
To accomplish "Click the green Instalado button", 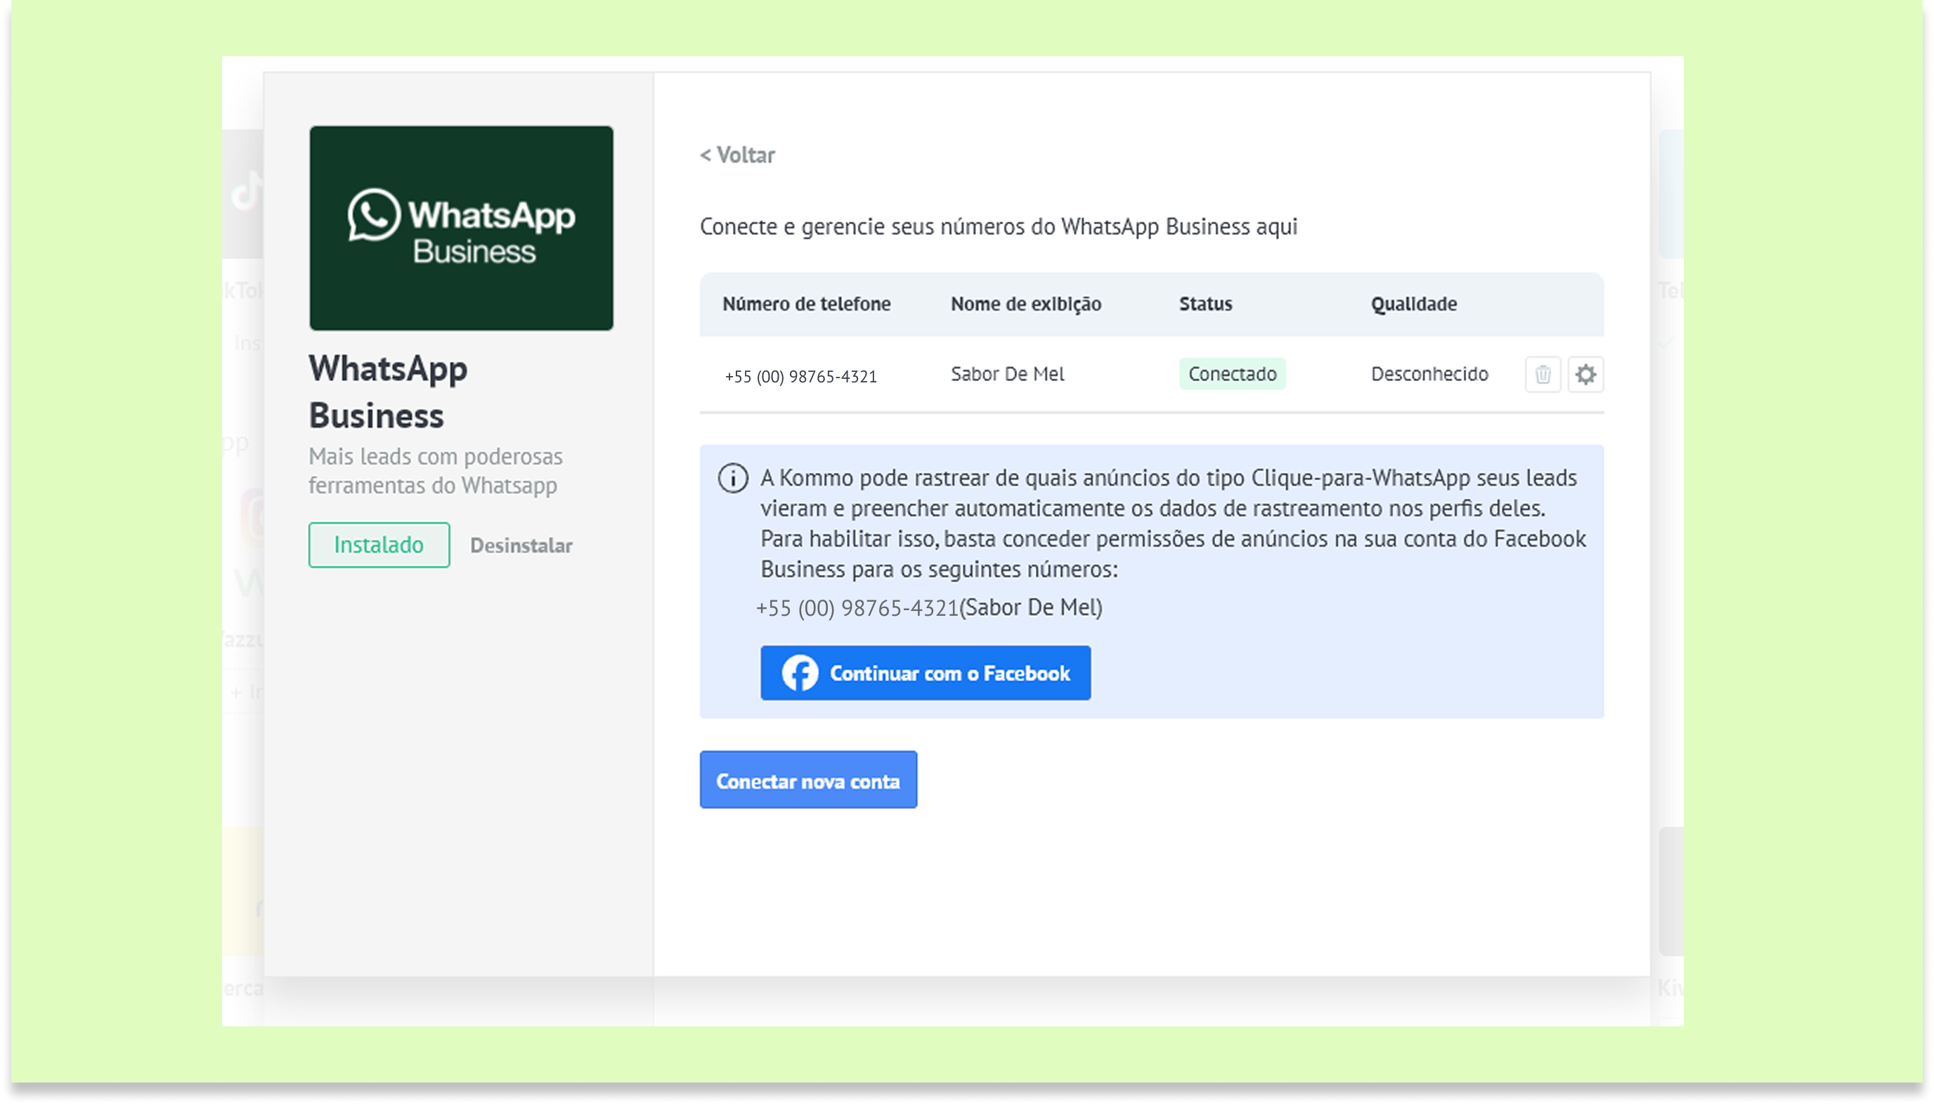I will point(379,545).
